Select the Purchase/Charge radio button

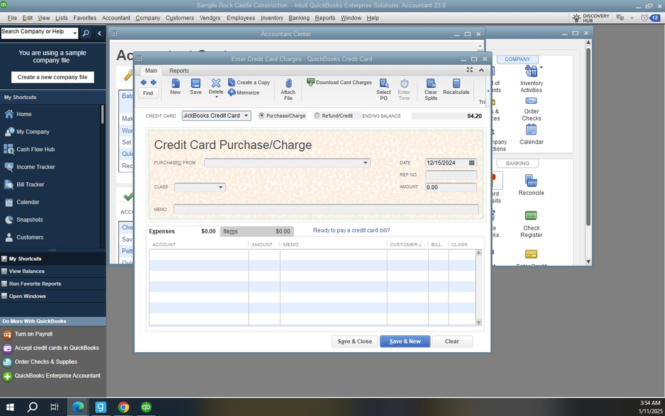(261, 115)
